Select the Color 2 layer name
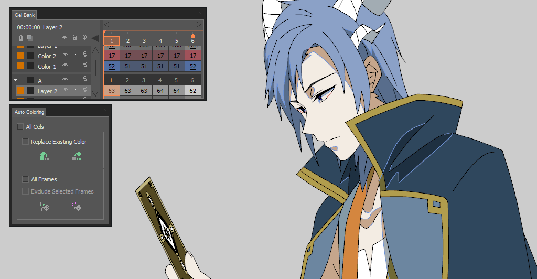The image size is (537, 279). [x=47, y=56]
